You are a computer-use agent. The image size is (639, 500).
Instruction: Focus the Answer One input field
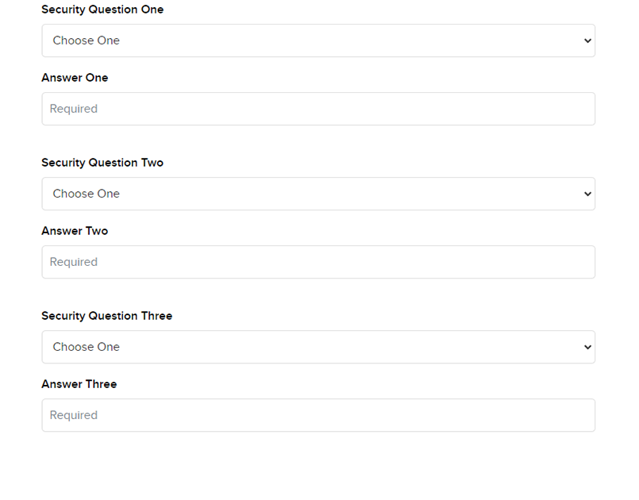point(318,109)
